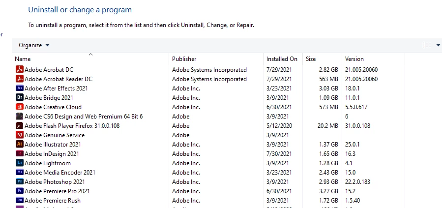Click the Publisher column header
This screenshot has width=442, height=208.
click(x=184, y=59)
